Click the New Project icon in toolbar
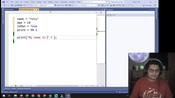The width and height of the screenshot is (175, 98). tap(12, 5)
